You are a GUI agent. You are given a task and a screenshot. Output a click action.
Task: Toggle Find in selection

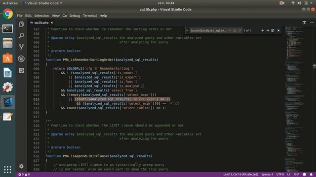point(273,30)
